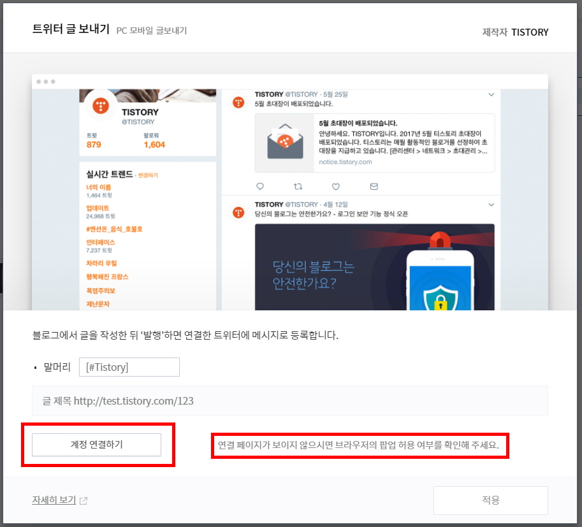Click the notice.tistory.com link
Viewport: 582px width, 527px height.
click(346, 162)
